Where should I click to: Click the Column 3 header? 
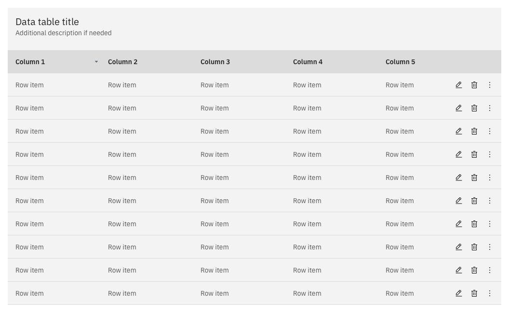tap(215, 62)
